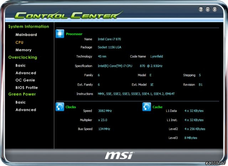Click the Ext. Family value 6
Screen dimensions: 228x166
pyautogui.click(x=99, y=84)
